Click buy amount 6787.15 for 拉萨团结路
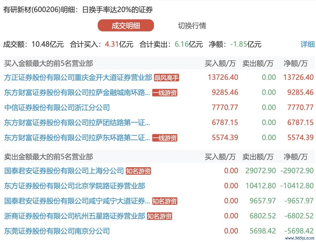 tap(225, 123)
